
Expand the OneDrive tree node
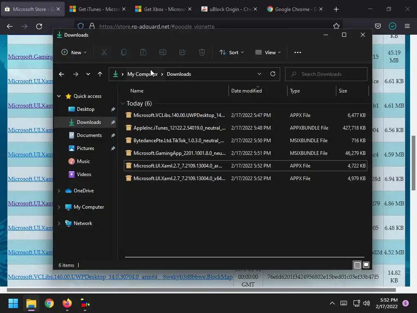(x=59, y=191)
